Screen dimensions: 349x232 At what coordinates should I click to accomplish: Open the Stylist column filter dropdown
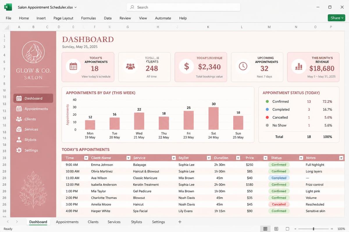click(x=209, y=158)
